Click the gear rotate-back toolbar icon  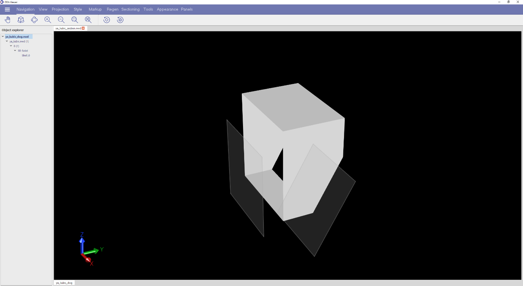tap(120, 20)
